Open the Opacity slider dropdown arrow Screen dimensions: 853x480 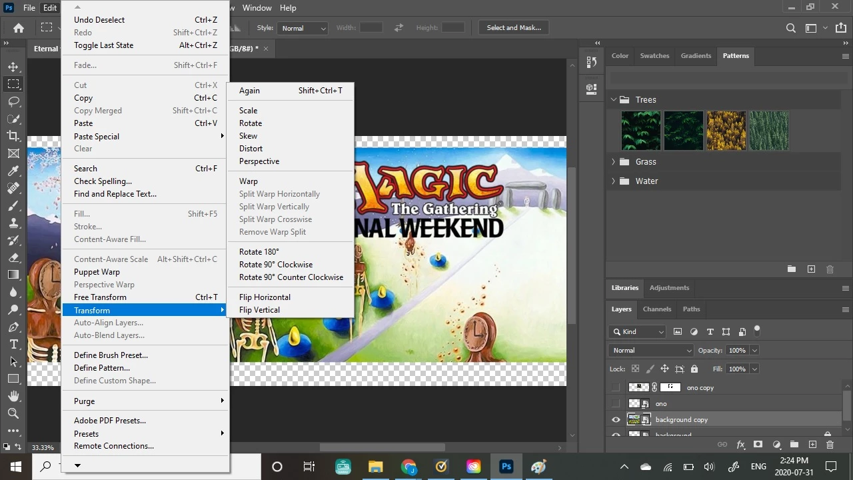[754, 350]
